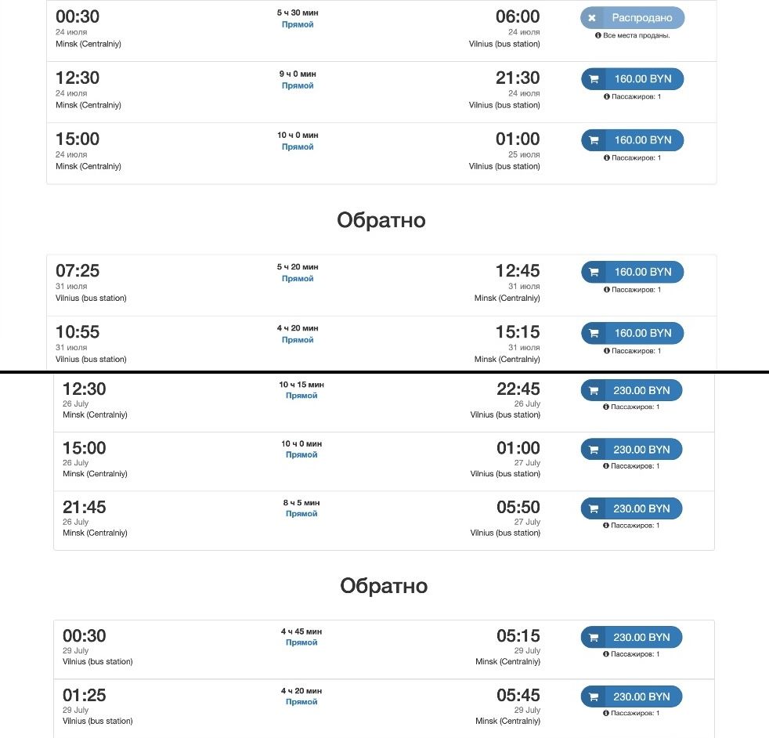Open Прямой link for 9 ч 0 мин trip

point(298,85)
